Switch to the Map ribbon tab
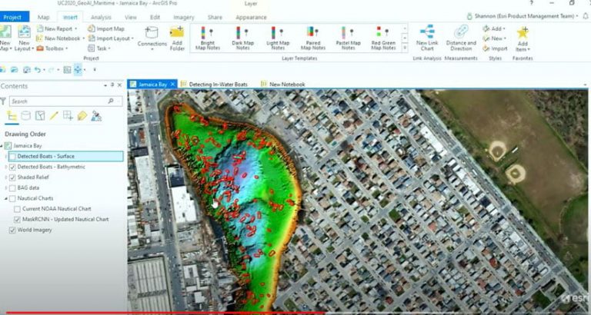591x315 pixels. (43, 18)
